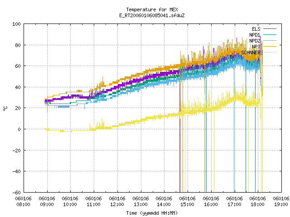290x217 pixels.
Task: Click the chart title 'Temperature for MEX'
Action: [x=152, y=9]
